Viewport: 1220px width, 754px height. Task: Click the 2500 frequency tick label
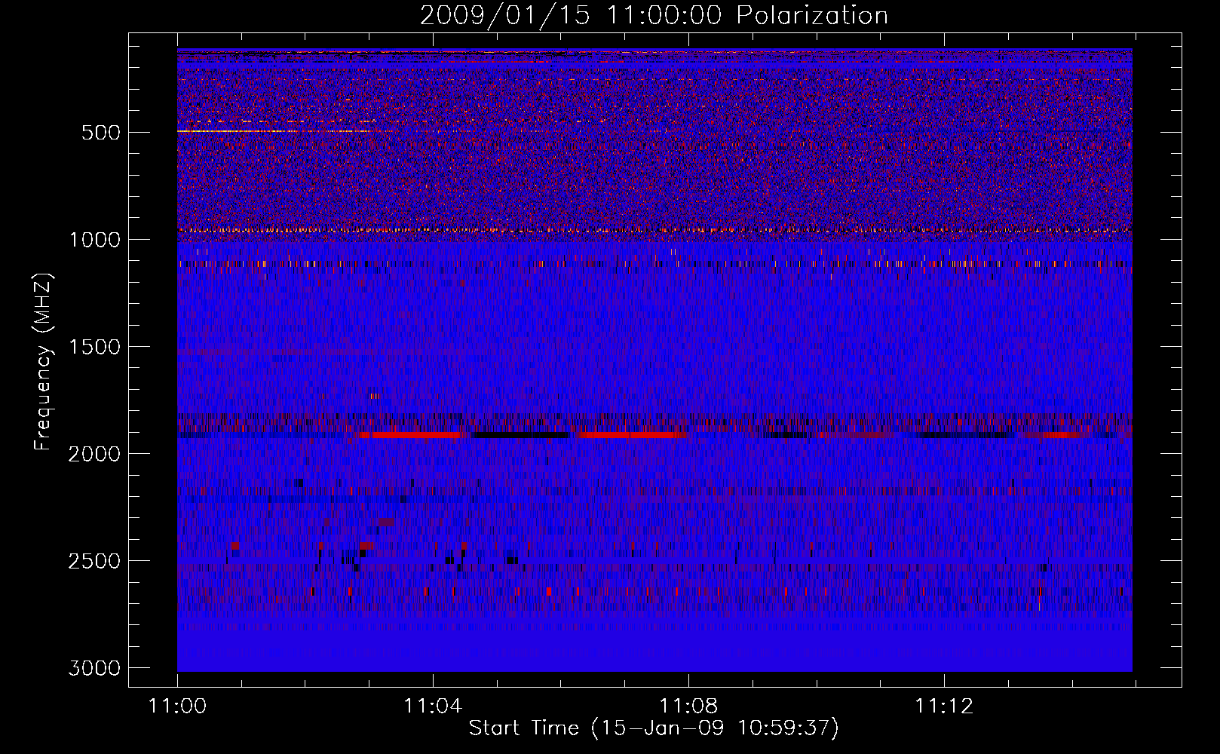tap(94, 561)
